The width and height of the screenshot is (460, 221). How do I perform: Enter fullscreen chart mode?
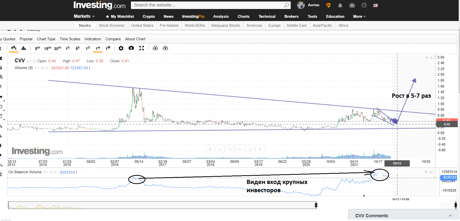click(141, 48)
